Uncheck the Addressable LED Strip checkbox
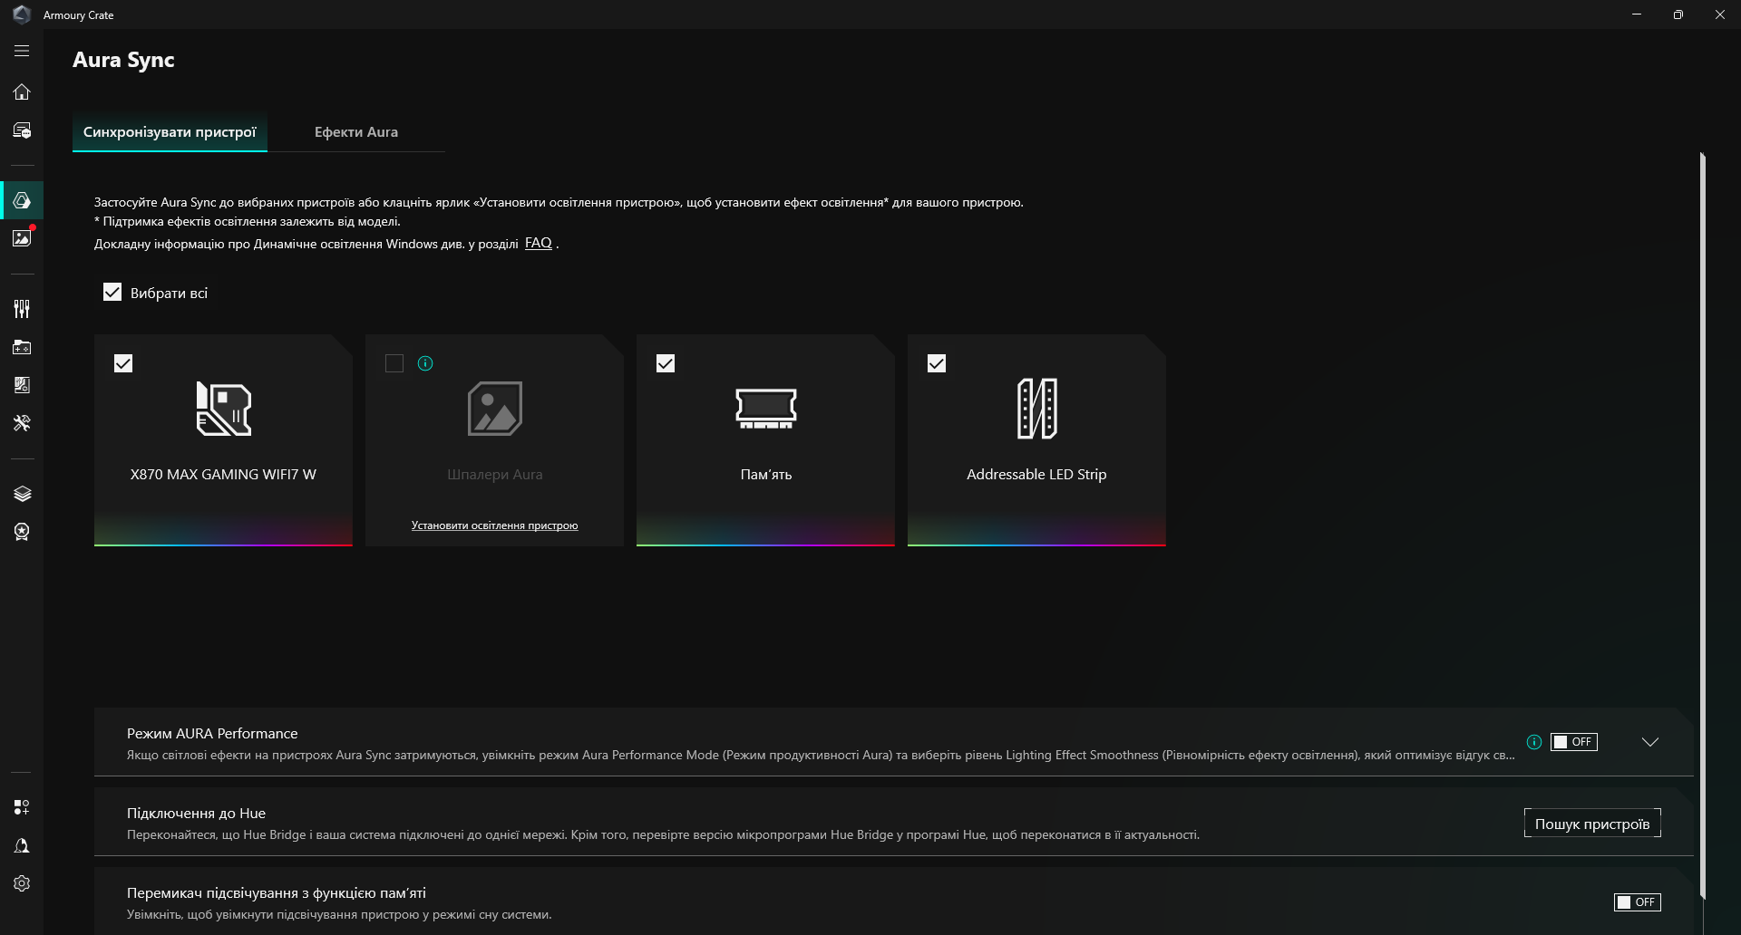 (937, 363)
